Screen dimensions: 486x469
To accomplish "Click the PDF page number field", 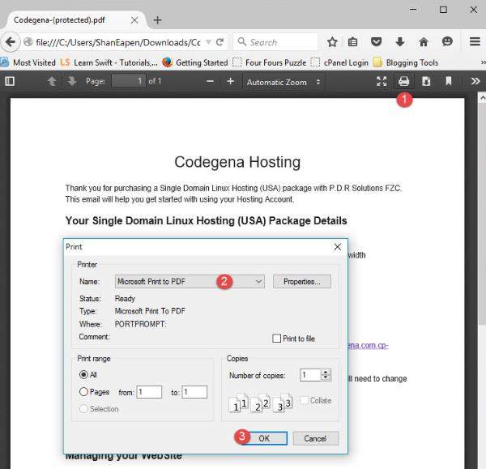I will click(128, 81).
